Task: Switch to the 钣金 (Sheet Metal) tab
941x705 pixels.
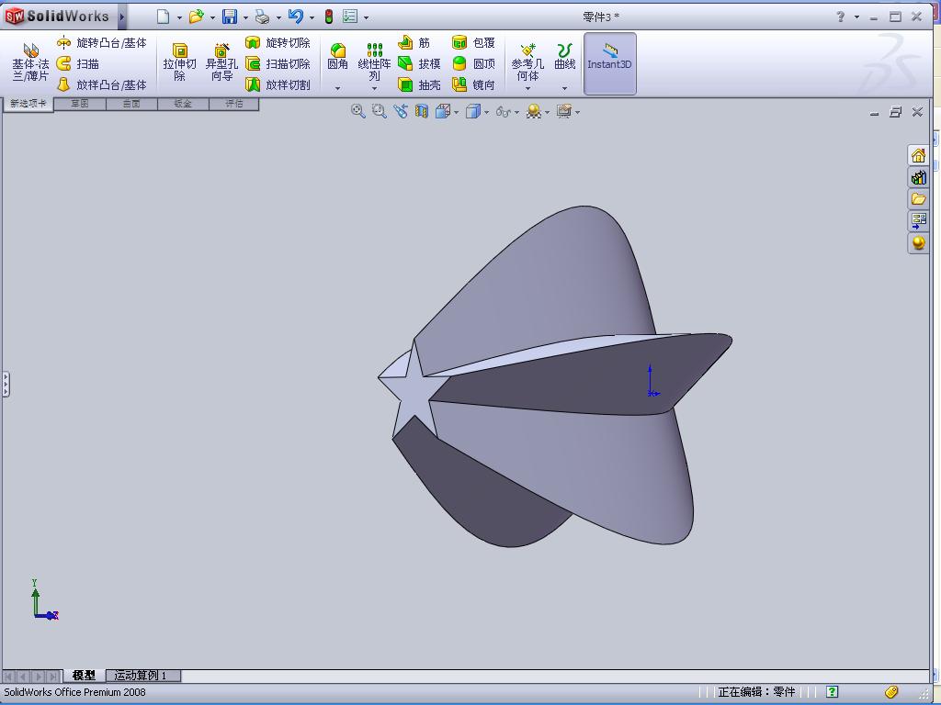Action: [183, 104]
